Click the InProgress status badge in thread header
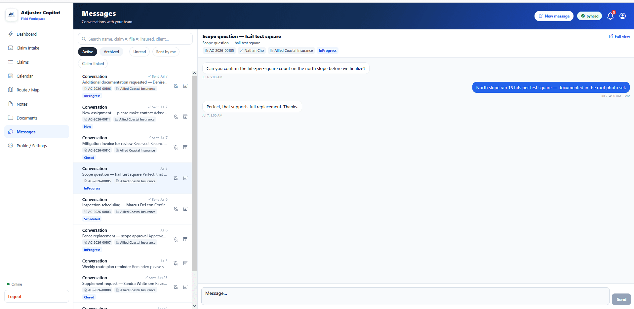This screenshot has height=309, width=634. pyautogui.click(x=328, y=51)
